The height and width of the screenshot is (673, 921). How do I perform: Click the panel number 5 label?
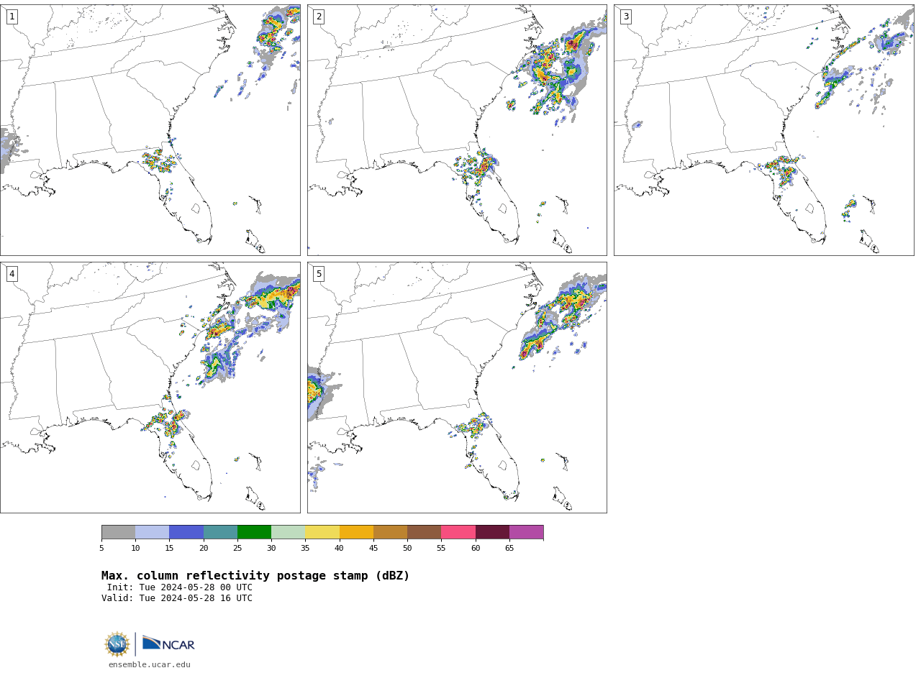pyautogui.click(x=319, y=274)
